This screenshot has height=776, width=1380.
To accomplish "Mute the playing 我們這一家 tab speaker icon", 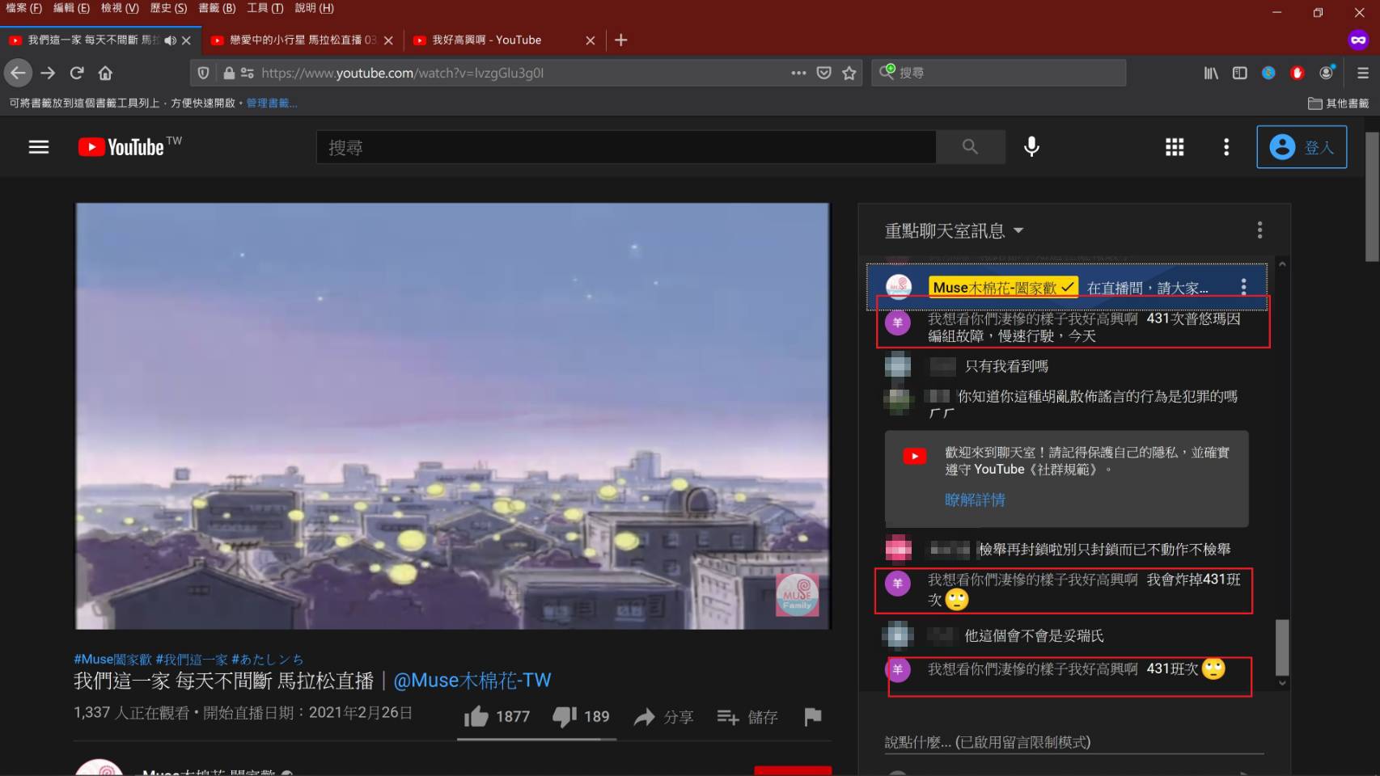I will (170, 40).
